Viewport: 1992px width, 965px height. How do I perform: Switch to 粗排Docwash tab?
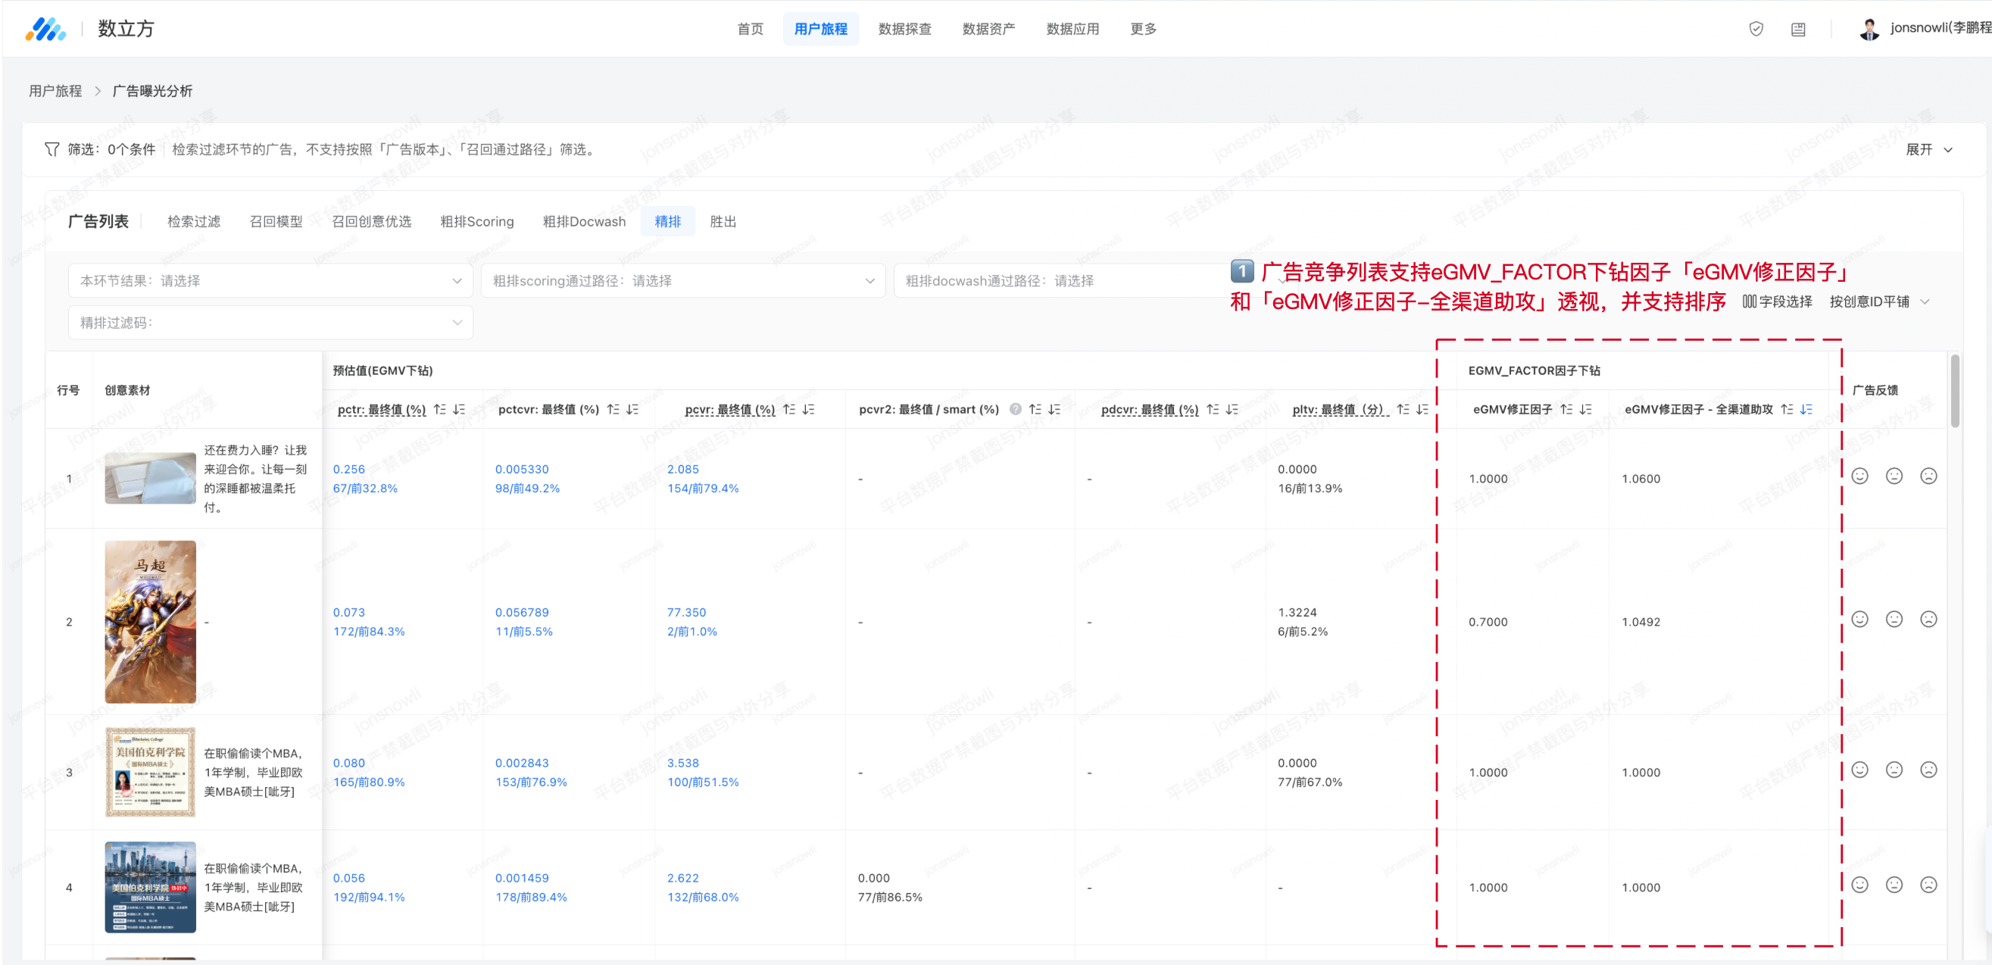584,222
